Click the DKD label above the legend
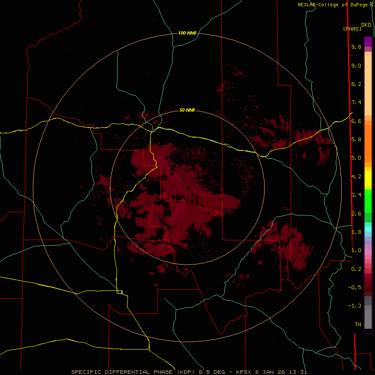The height and width of the screenshot is (375, 375). (x=366, y=25)
